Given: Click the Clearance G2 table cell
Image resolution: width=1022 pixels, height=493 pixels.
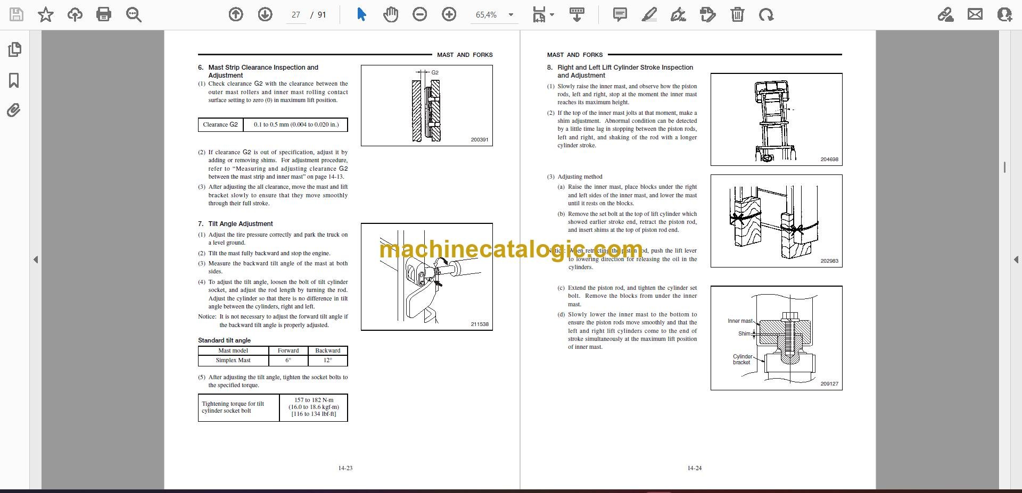Looking at the screenshot, I should coord(220,124).
